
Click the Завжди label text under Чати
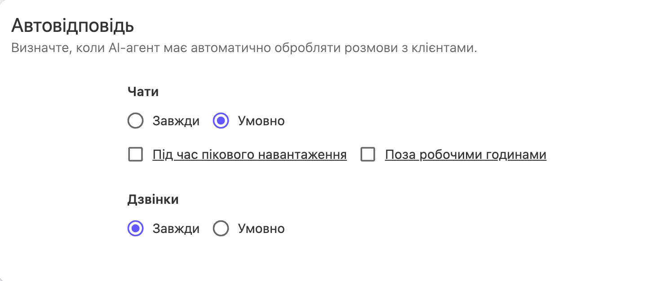[x=176, y=121]
